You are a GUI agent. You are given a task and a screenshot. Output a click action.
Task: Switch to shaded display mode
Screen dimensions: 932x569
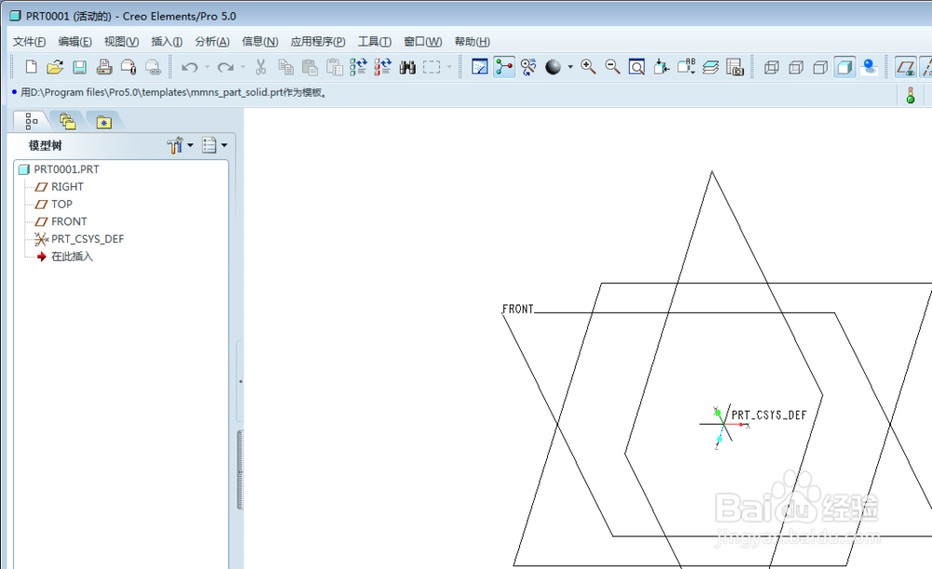click(844, 67)
